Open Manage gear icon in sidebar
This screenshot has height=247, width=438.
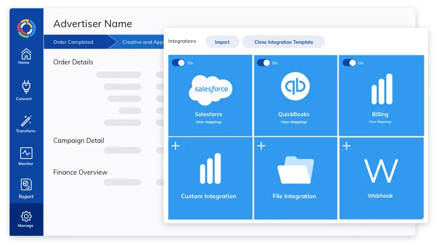26,216
